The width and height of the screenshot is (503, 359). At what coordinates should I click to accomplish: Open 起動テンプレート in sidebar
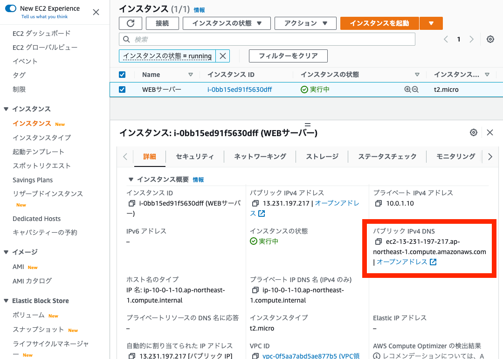(x=39, y=152)
